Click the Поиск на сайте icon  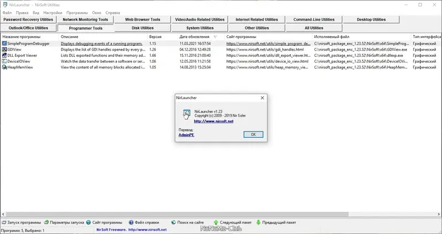[x=173, y=222]
